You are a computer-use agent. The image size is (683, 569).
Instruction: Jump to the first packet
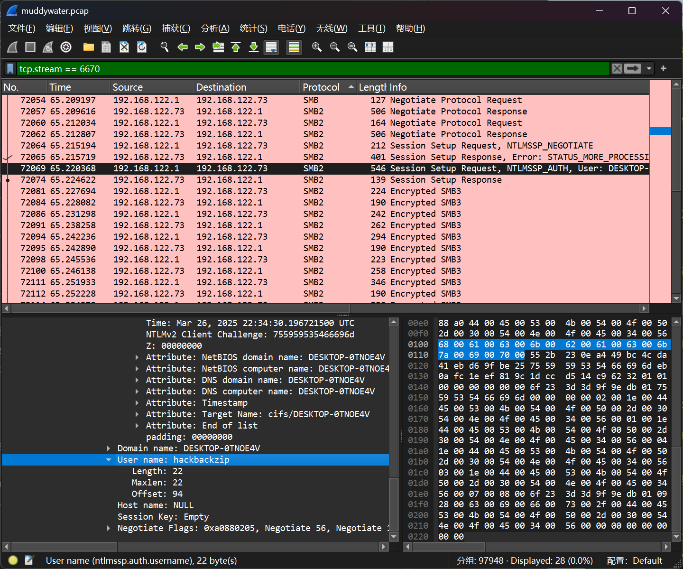point(236,47)
